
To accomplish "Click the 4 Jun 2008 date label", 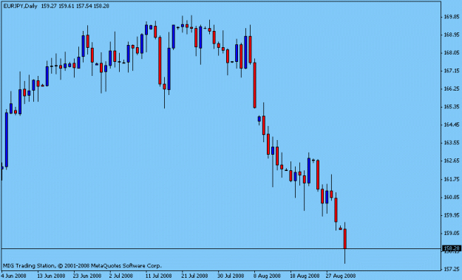I will [x=13, y=276].
